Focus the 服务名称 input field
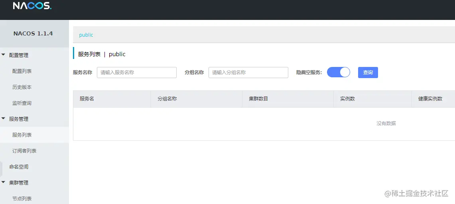The height and width of the screenshot is (204, 455). pyautogui.click(x=137, y=73)
